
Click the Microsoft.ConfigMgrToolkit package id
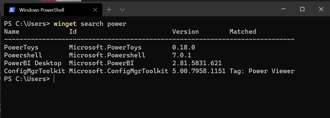pos(118,71)
